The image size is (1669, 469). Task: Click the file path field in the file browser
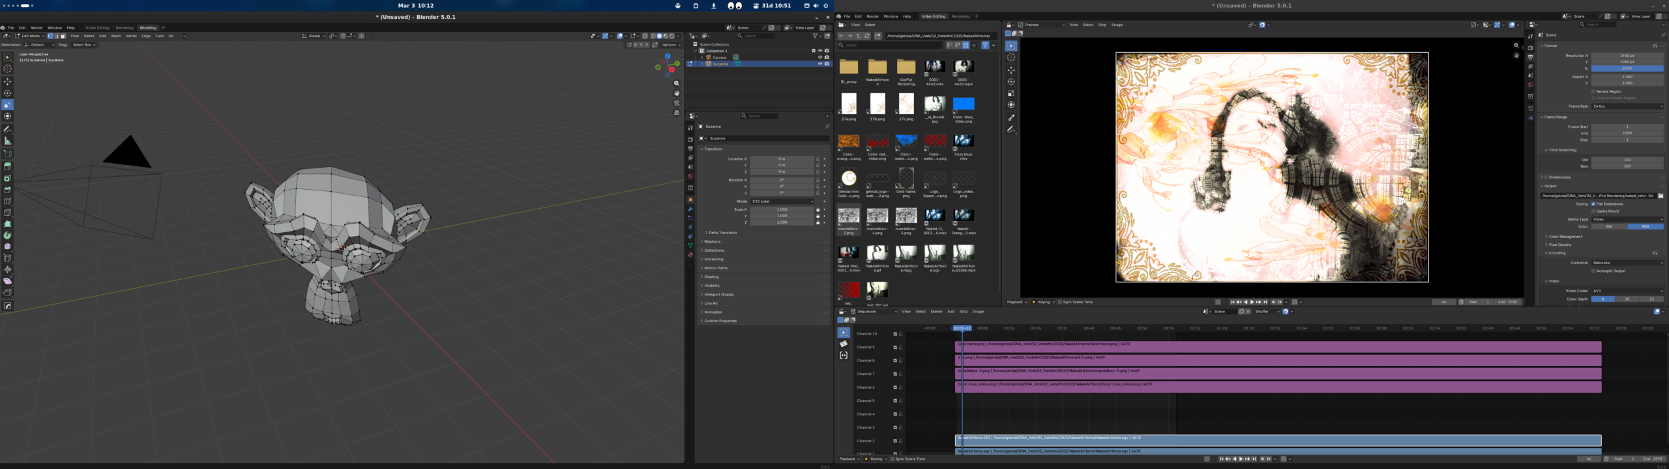tap(941, 36)
